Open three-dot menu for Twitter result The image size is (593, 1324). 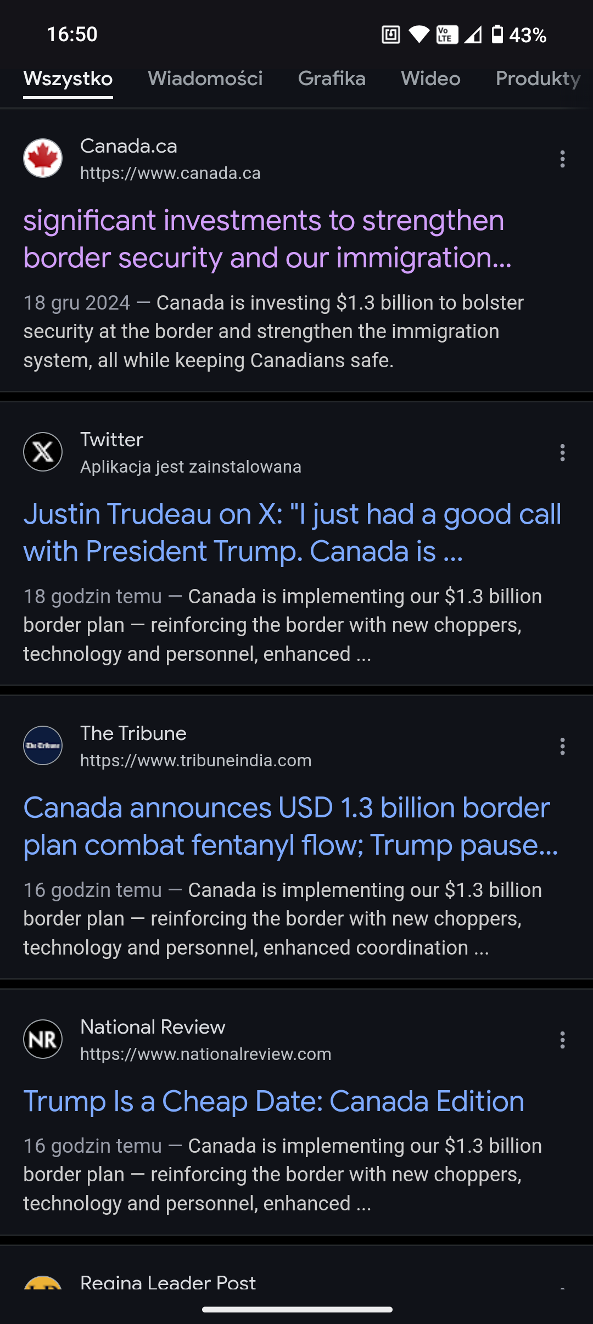click(562, 453)
